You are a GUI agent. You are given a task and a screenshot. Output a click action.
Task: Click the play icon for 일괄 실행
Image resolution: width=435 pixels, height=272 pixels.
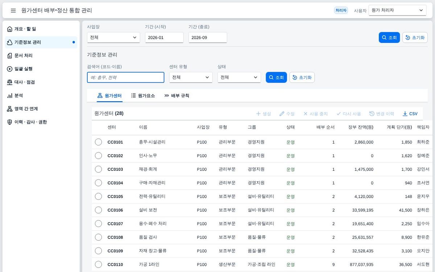10,69
